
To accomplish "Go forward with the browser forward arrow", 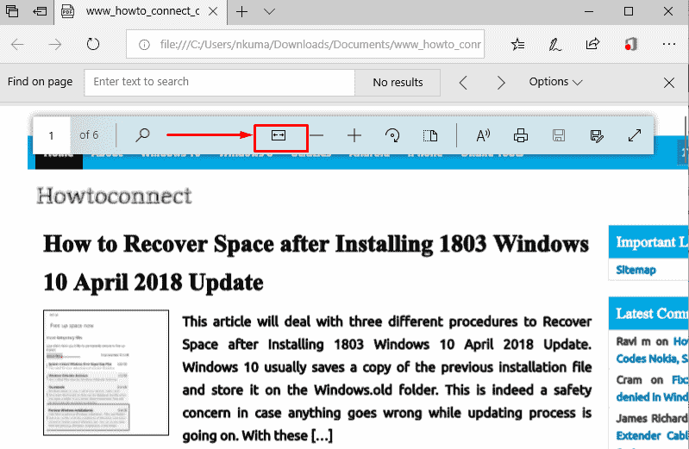I will click(x=55, y=44).
